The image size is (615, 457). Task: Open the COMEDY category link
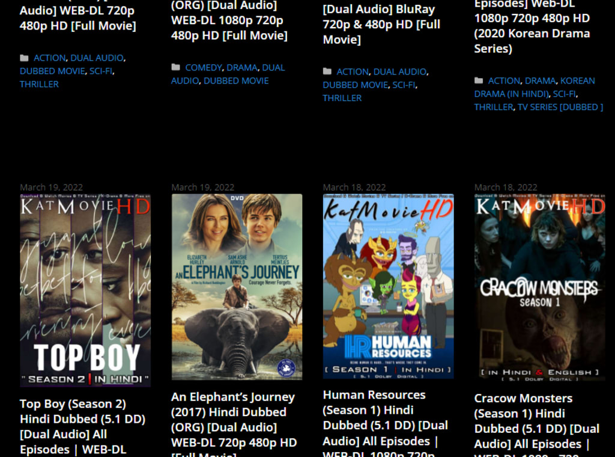point(204,67)
